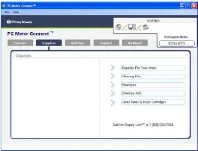Maximize the PC Meter Connect window
This screenshot has height=151, width=198.
click(188, 6)
